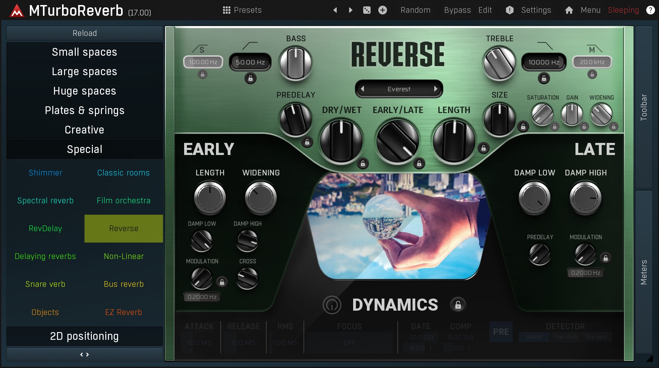Expand the Toolbar side panel
The height and width of the screenshot is (368, 659).
coord(644,107)
